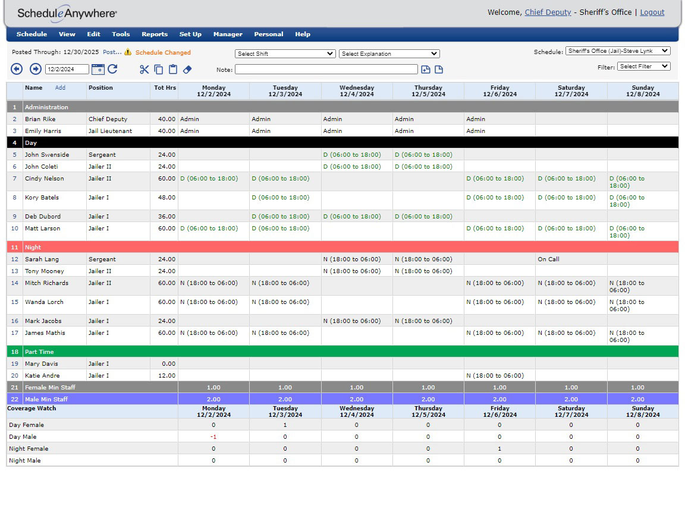Click the date field showing 12/2/2024
This screenshot has width=685, height=513.
pos(67,69)
